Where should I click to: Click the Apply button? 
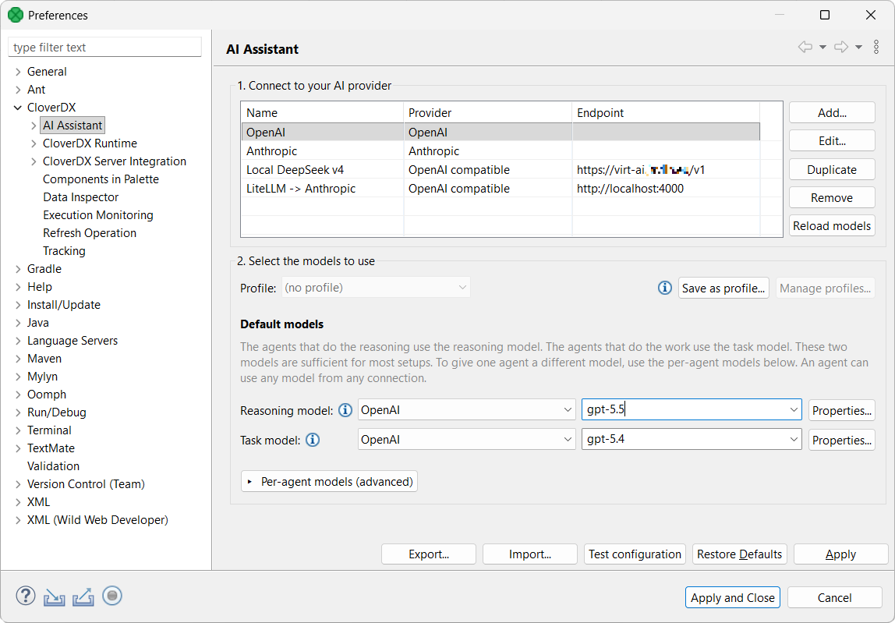coord(840,554)
